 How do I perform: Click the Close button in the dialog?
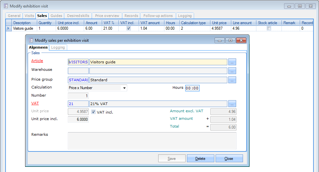[229, 159]
